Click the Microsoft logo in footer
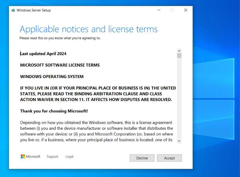 (x=30, y=156)
